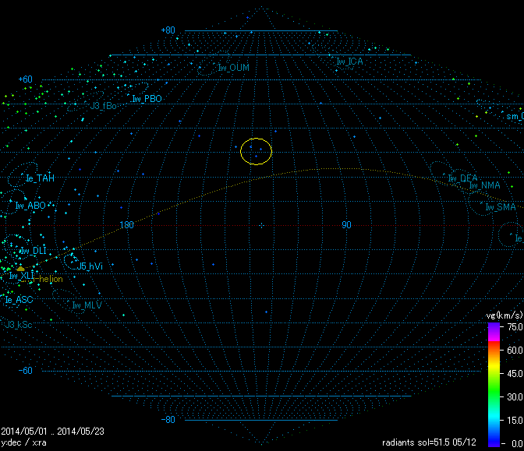This screenshot has width=524, height=451.
Task: Click the vg(km/s) legend title
Action: click(x=505, y=315)
